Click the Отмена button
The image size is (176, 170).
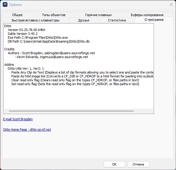pos(138,164)
